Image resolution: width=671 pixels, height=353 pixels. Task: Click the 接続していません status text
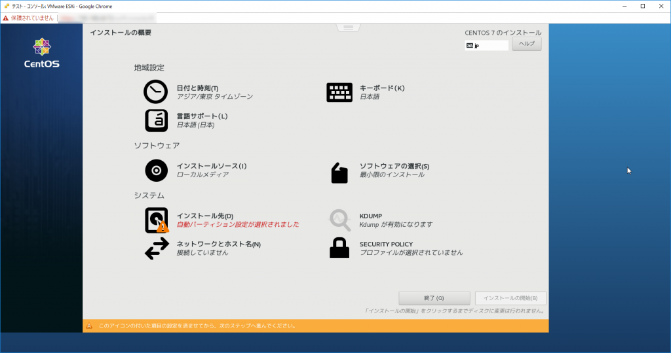click(202, 253)
